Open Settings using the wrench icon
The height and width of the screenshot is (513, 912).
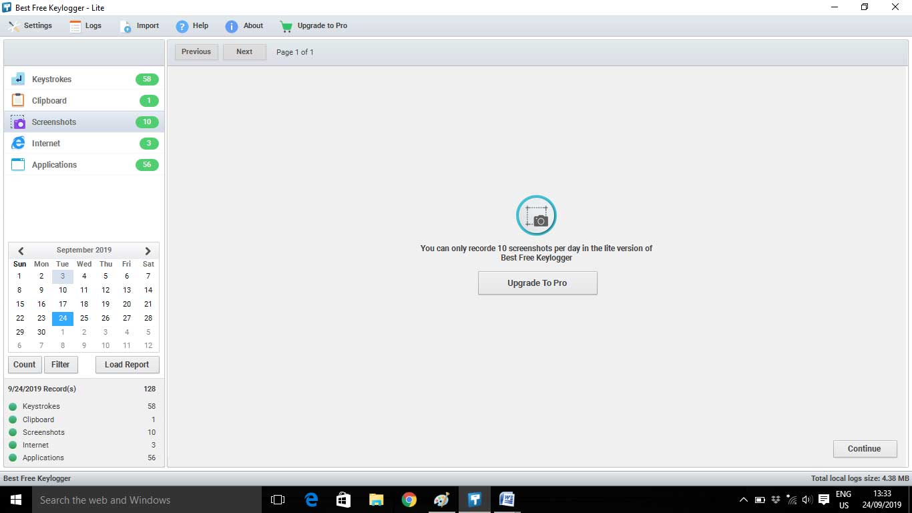(13, 25)
